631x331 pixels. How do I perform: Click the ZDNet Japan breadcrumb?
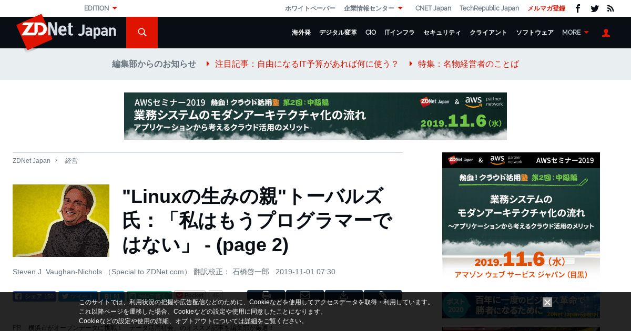[x=32, y=161]
